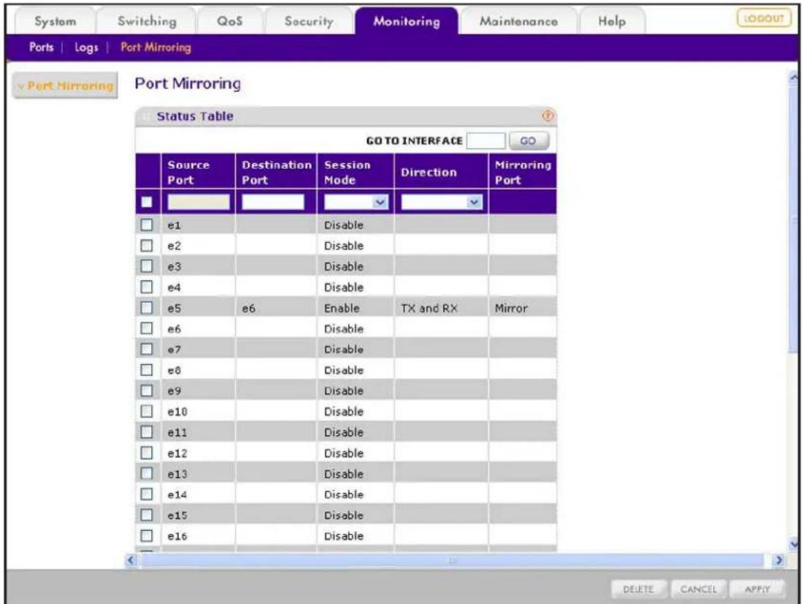Switch to the Switching tab
Screen dimensions: 803x604
(x=147, y=21)
